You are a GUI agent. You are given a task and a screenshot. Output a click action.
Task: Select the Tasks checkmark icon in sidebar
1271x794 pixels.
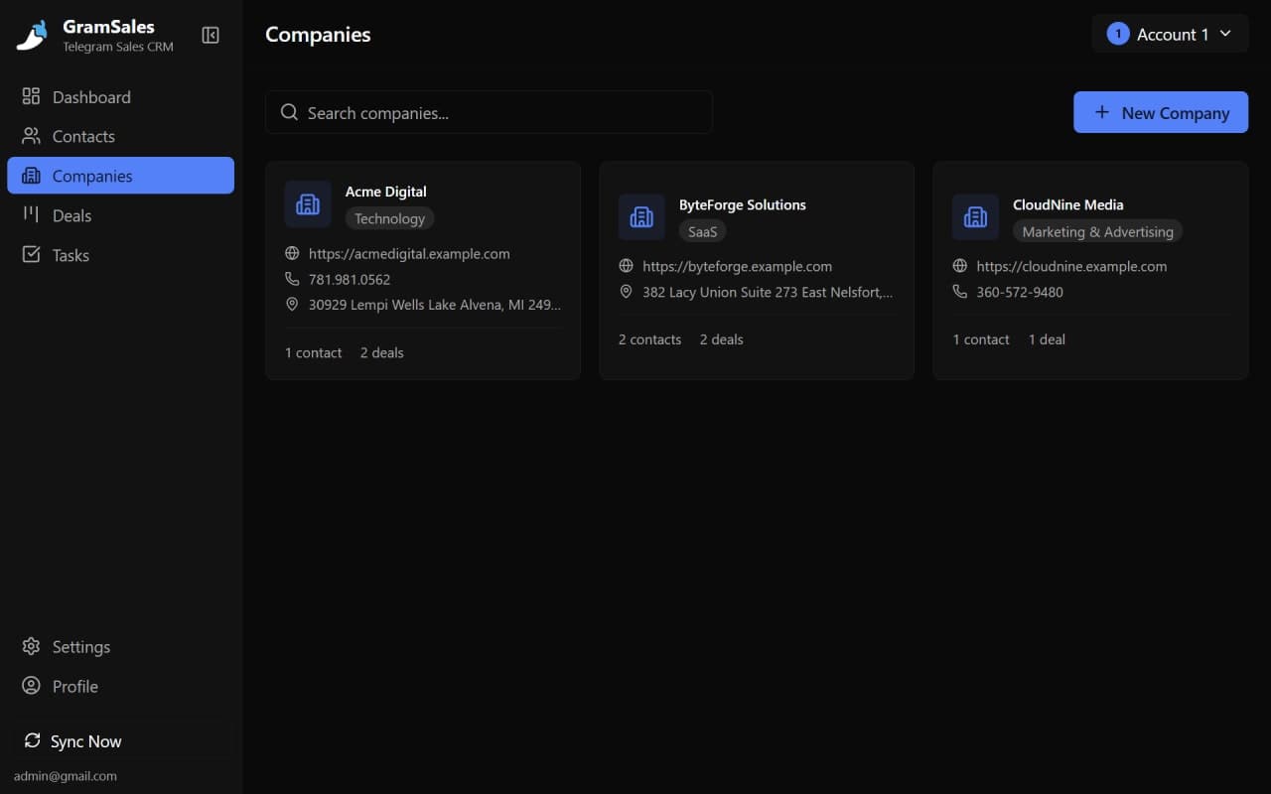point(31,255)
